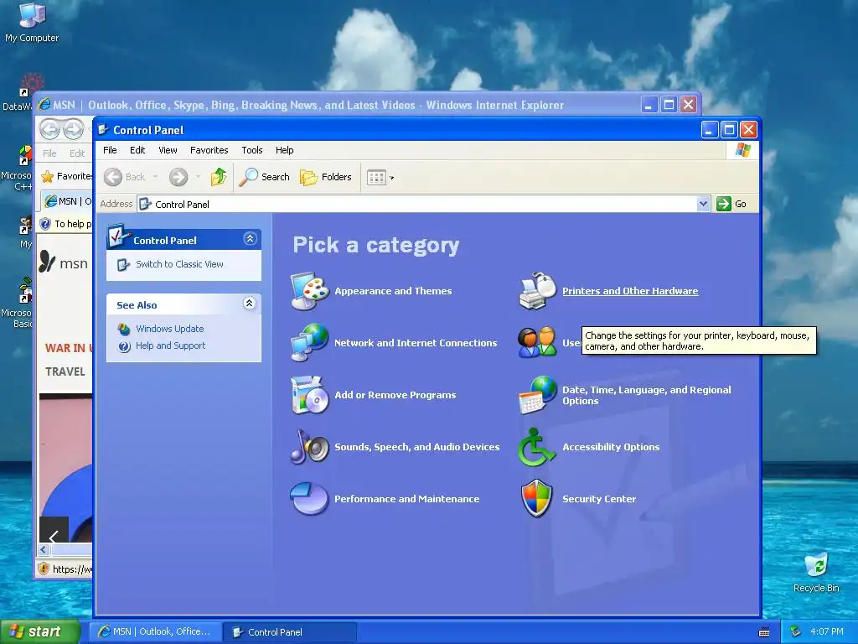The height and width of the screenshot is (644, 858).
Task: Open the Security Center shield icon
Action: 537,499
